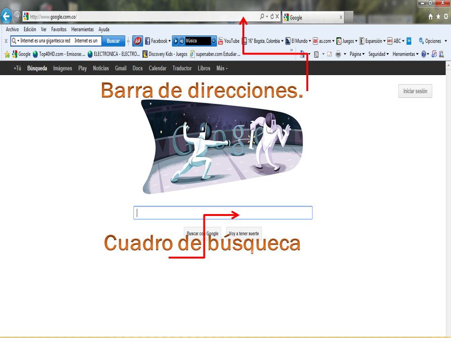Close the Ask toolbar with its X
Screen dimensions: 451x338
tap(6, 41)
